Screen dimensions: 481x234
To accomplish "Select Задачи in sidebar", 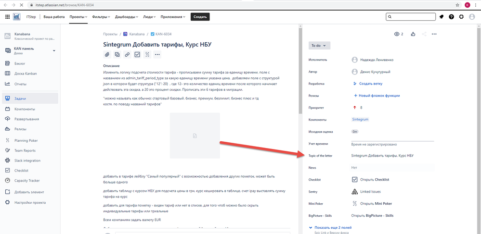I will 29,99.
